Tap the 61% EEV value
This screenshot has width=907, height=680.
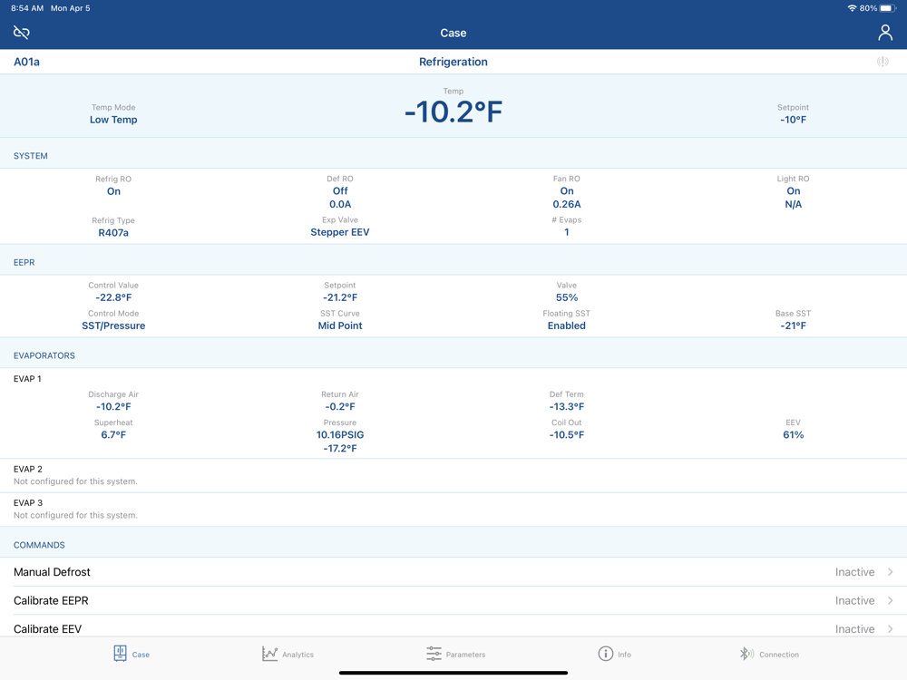[793, 435]
